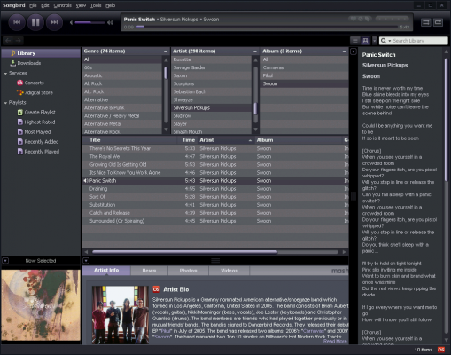Open the view mode dropdown arrow

coord(374,41)
